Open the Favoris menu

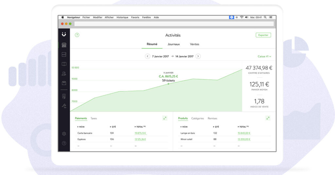click(135, 17)
